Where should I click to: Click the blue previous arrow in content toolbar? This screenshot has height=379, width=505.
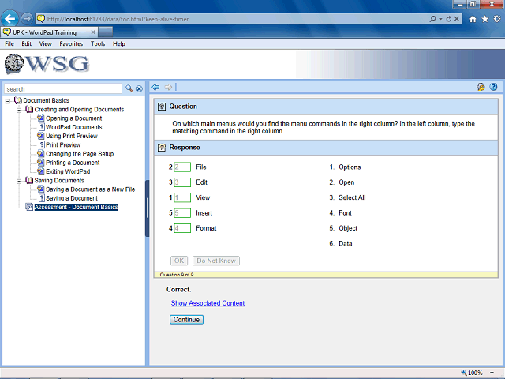tap(156, 87)
